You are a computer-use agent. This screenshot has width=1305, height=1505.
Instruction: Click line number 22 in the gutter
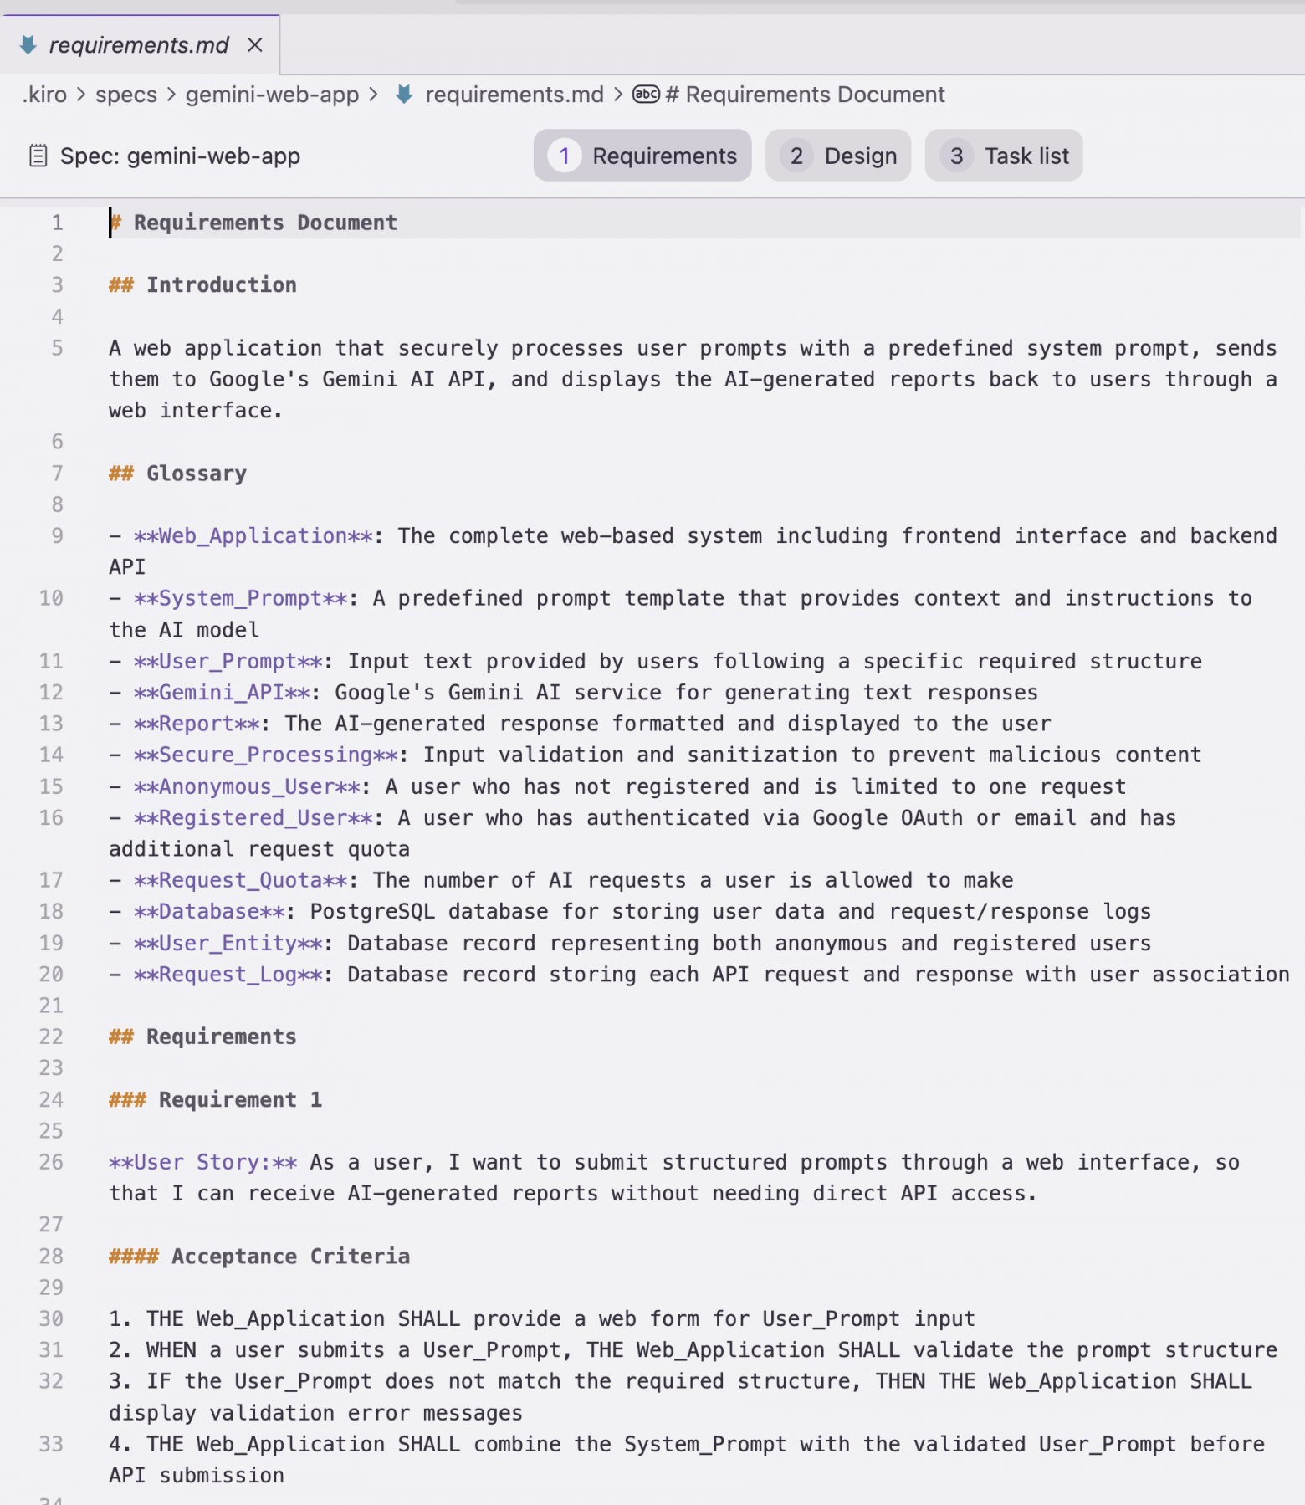click(51, 1037)
